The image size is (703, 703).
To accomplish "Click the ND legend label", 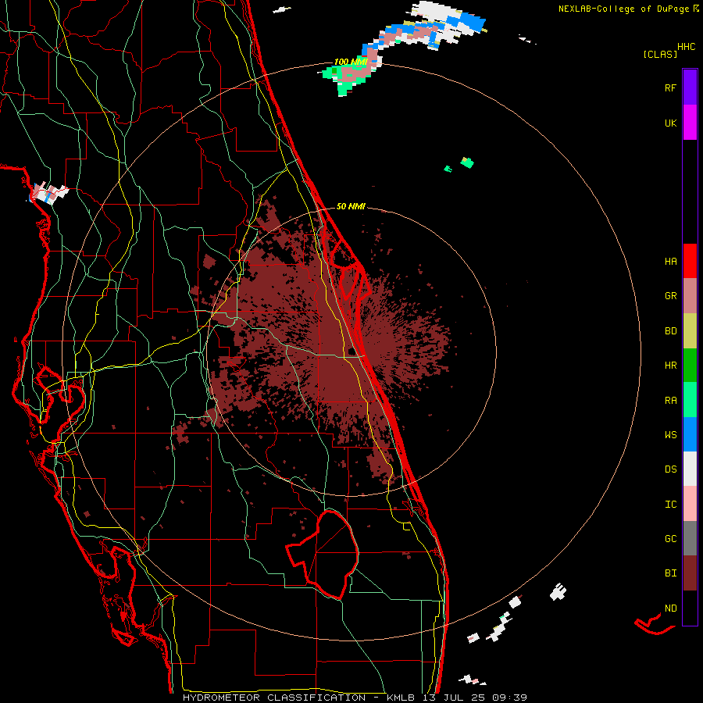I will click(x=670, y=608).
